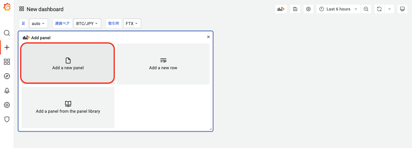Click the panel resize handle at corner
The width and height of the screenshot is (412, 148).
click(210, 129)
